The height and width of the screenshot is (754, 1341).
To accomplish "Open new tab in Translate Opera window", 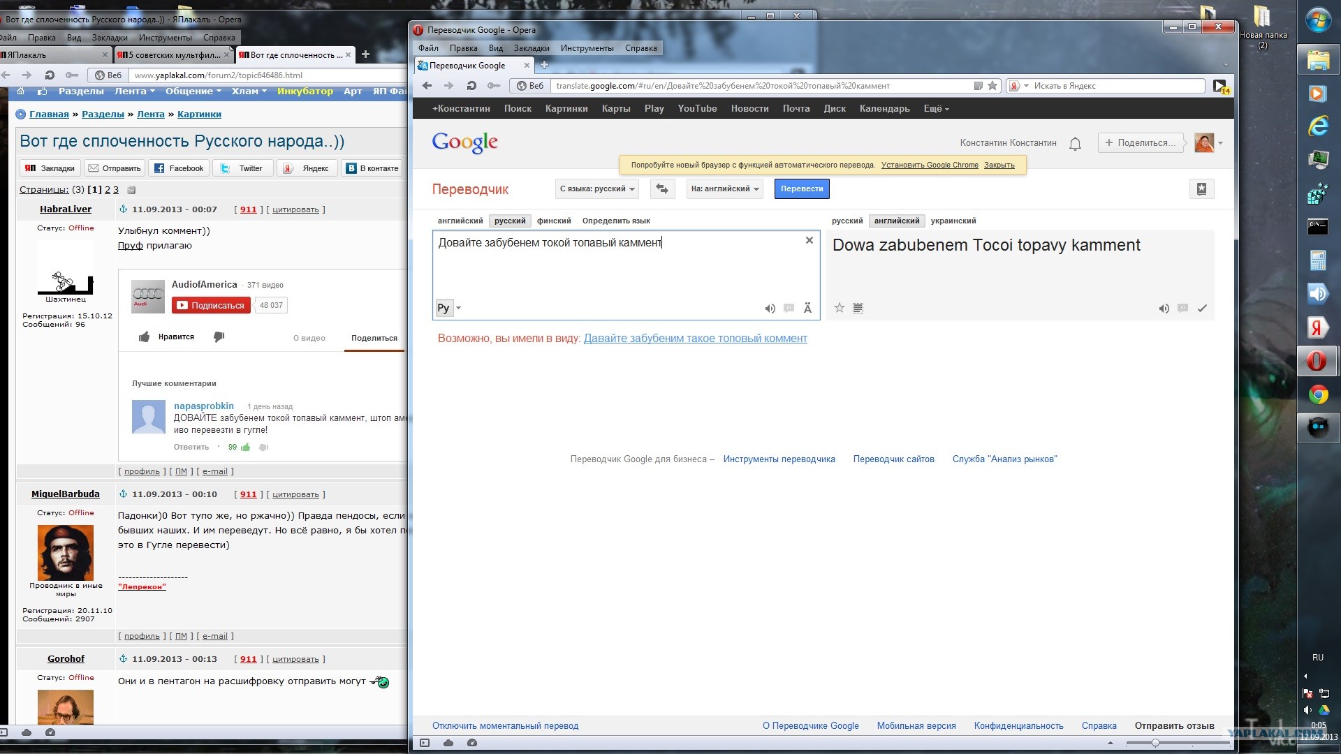I will 545,65.
